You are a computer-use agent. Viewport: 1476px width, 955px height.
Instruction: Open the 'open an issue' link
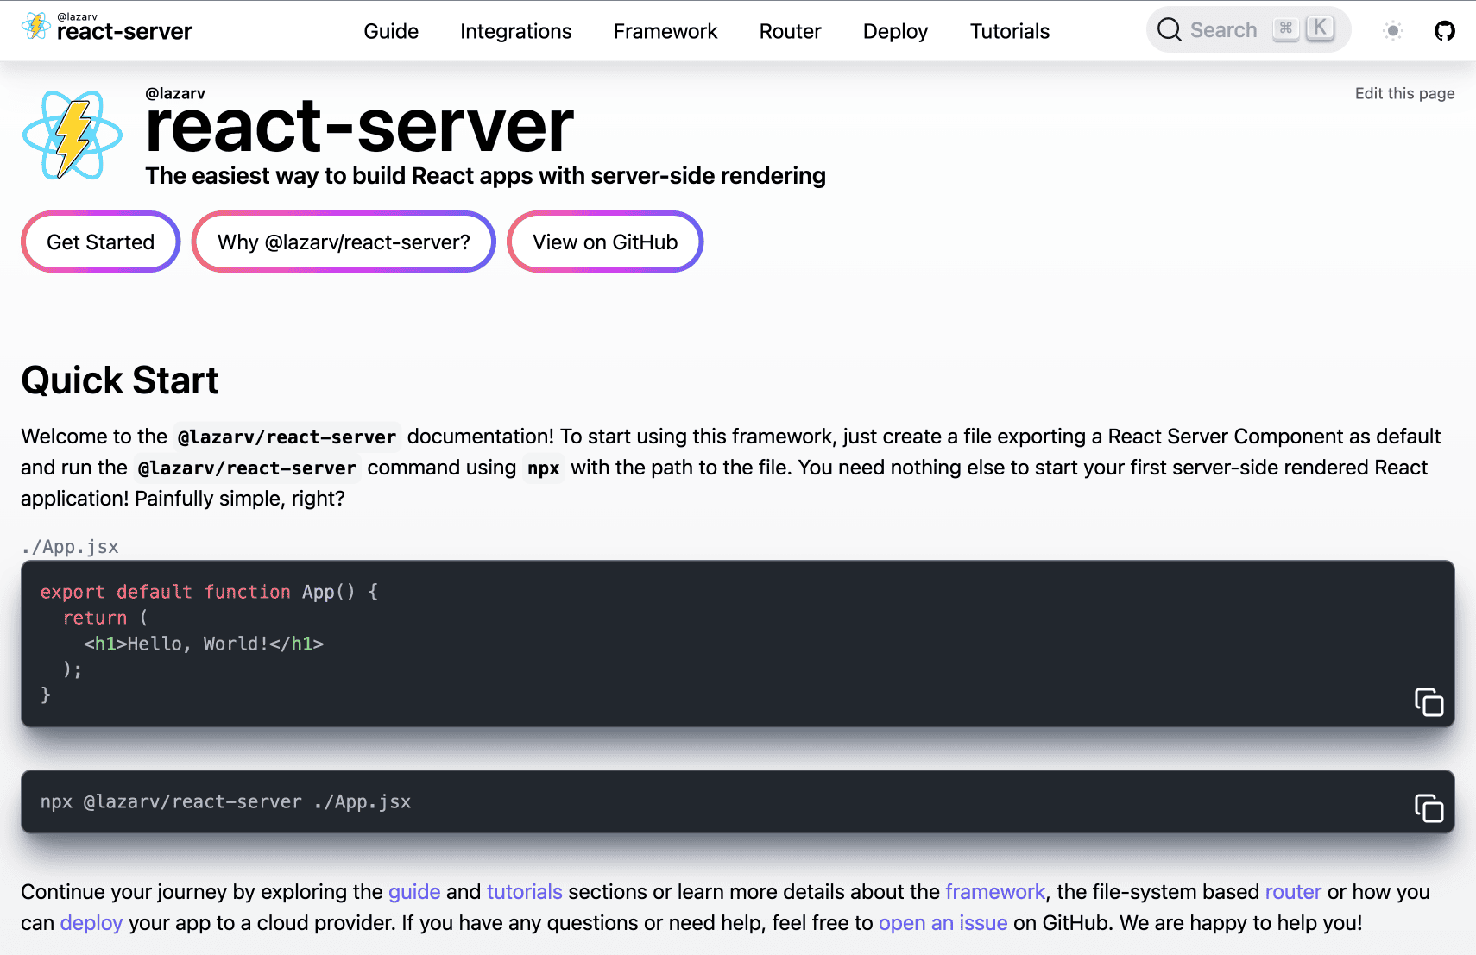[943, 922]
